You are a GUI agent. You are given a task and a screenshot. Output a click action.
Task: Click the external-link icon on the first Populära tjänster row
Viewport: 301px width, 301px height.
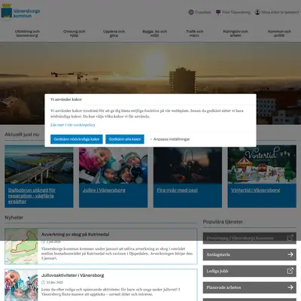tap(290, 238)
